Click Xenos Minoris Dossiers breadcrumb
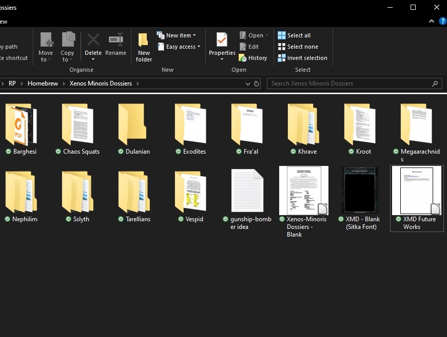Image resolution: width=447 pixels, height=337 pixels. point(101,83)
